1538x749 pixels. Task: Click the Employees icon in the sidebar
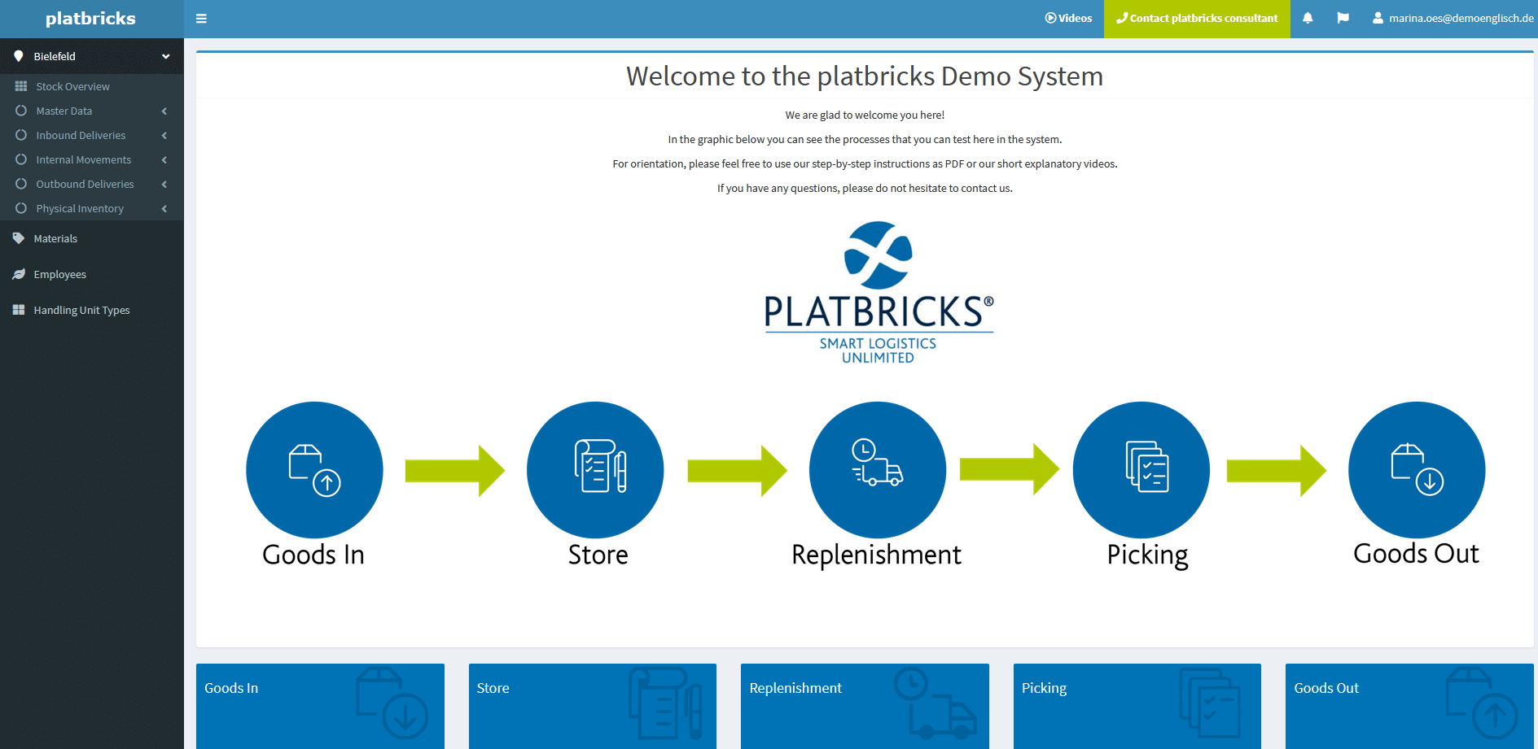[x=19, y=274]
